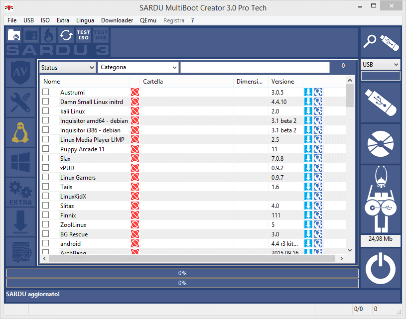Click the create ISO disc icon
Screen dimensions: 406x319
(x=381, y=144)
